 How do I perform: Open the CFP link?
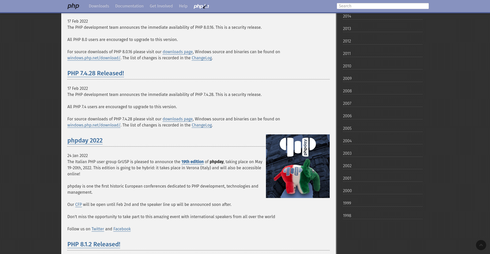tap(79, 205)
